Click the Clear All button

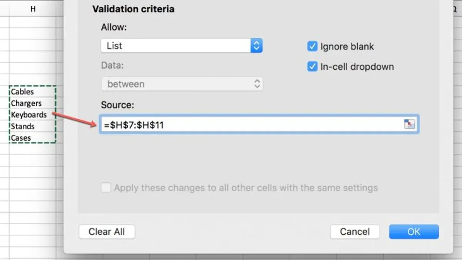coord(107,232)
